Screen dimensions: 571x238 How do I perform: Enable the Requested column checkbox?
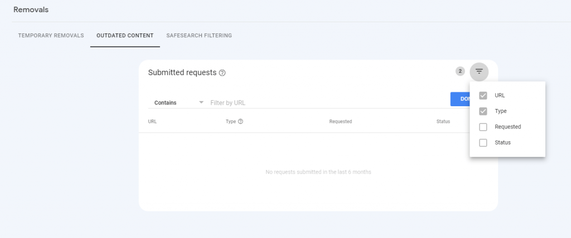click(483, 127)
